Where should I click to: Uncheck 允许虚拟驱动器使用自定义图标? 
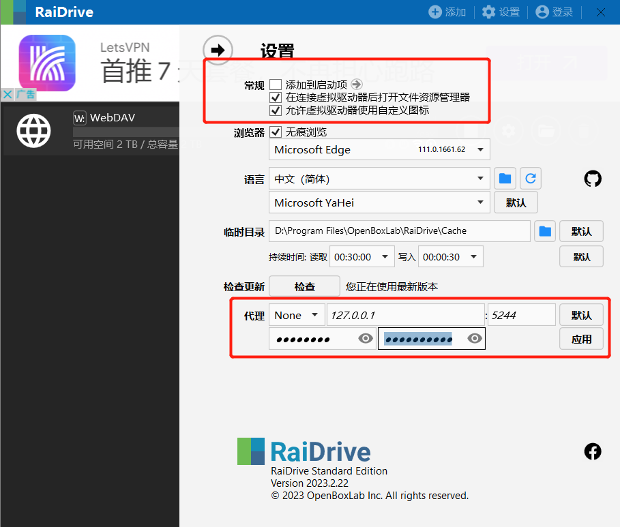[x=276, y=110]
